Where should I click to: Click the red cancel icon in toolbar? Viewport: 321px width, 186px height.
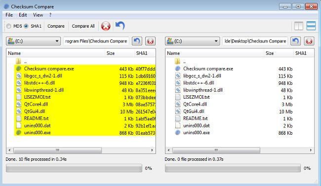coord(106,26)
